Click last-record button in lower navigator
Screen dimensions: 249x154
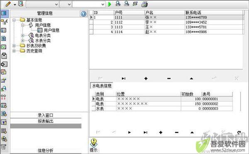coord(146,132)
